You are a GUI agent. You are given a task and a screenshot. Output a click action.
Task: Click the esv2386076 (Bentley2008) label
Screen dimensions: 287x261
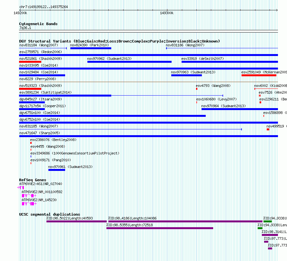click(x=53, y=140)
